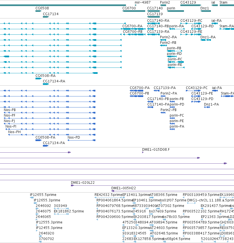Click the EK181862.5prime EST label
Screen dimensions: 234x243
(x=69, y=211)
